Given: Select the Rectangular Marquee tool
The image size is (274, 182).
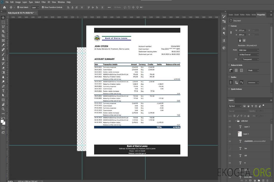Looking at the screenshot, I should [3, 22].
